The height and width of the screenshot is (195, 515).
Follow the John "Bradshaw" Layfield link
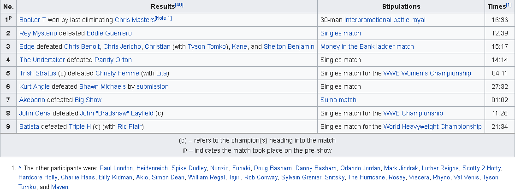(x=117, y=114)
